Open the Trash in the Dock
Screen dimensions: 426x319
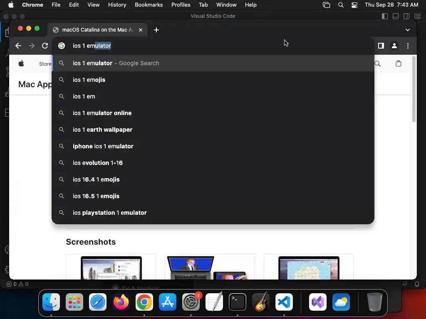[375, 302]
